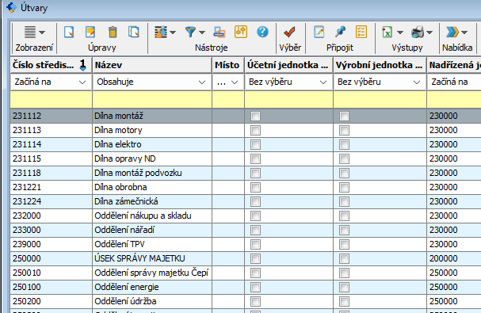Click the Nadřízená column header

coord(454,65)
